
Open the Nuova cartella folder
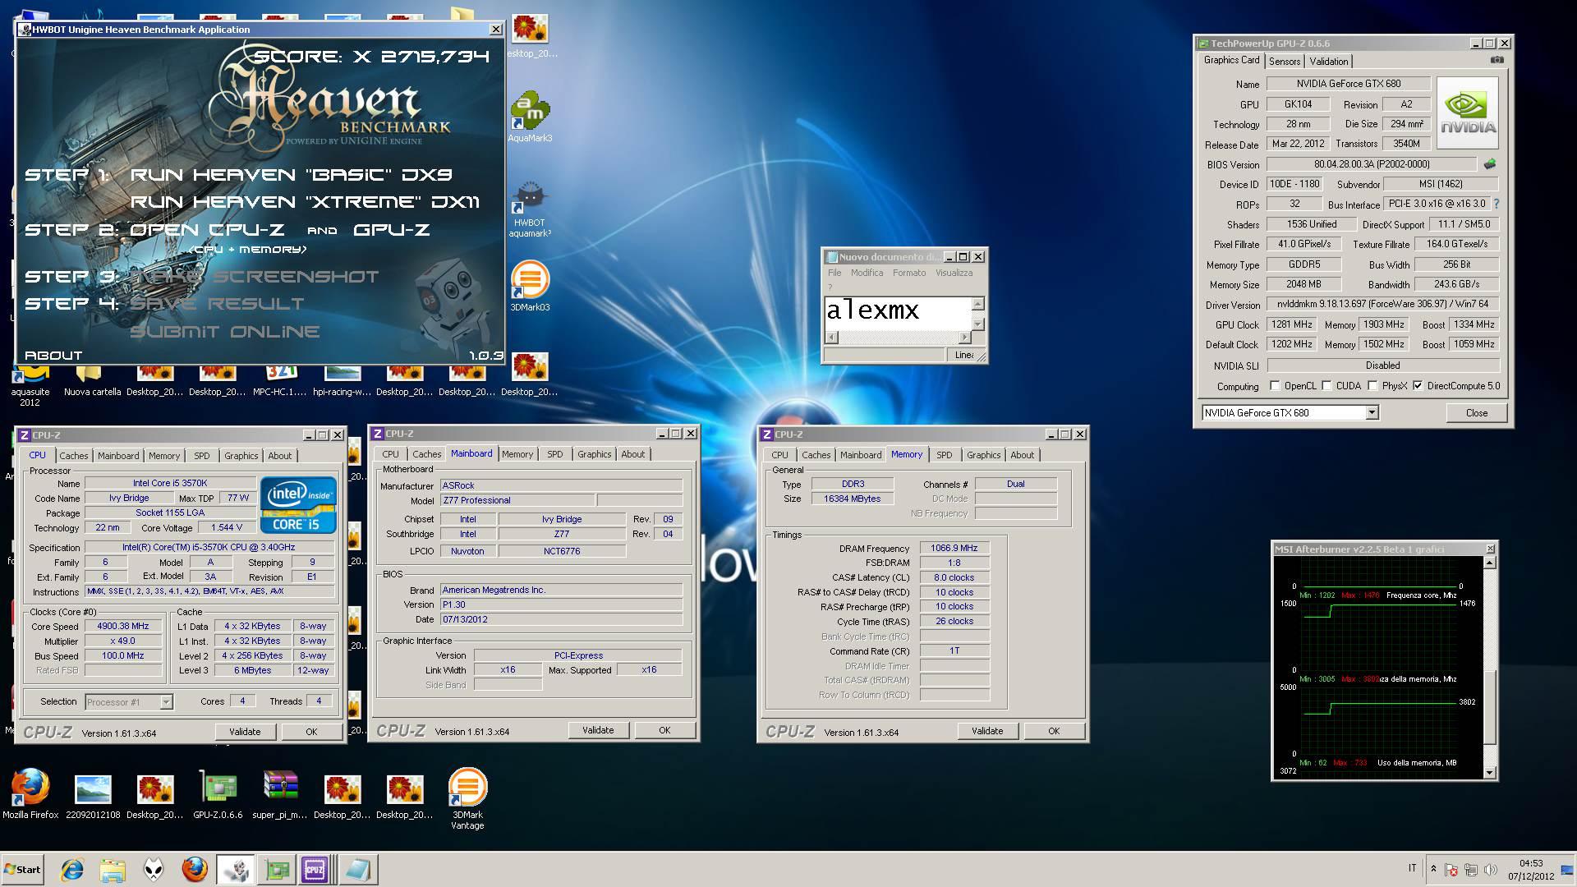click(x=92, y=380)
